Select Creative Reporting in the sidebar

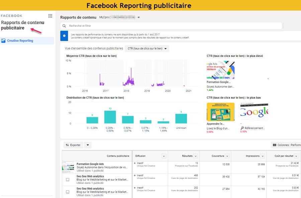(x=27, y=41)
